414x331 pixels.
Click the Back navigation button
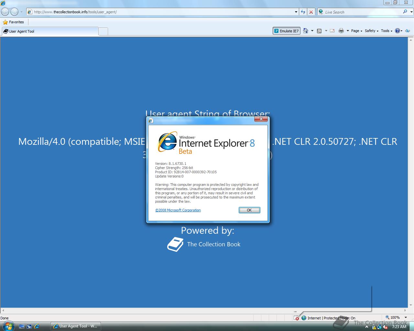point(5,12)
